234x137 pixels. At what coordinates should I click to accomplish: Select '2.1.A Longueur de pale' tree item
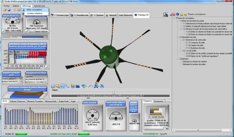[x=195, y=43]
